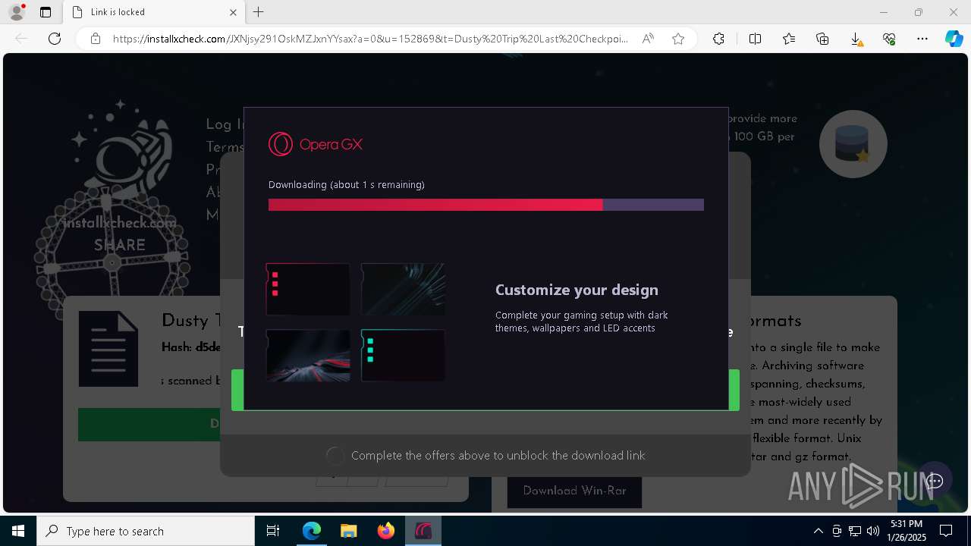Add this page to favorites
This screenshot has width=971, height=546.
tap(678, 39)
